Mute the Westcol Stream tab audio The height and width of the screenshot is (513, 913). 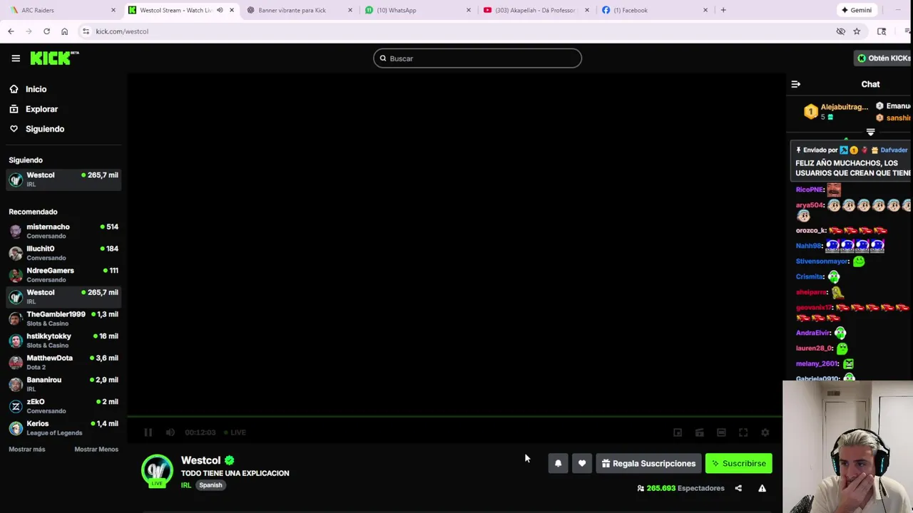[220, 10]
